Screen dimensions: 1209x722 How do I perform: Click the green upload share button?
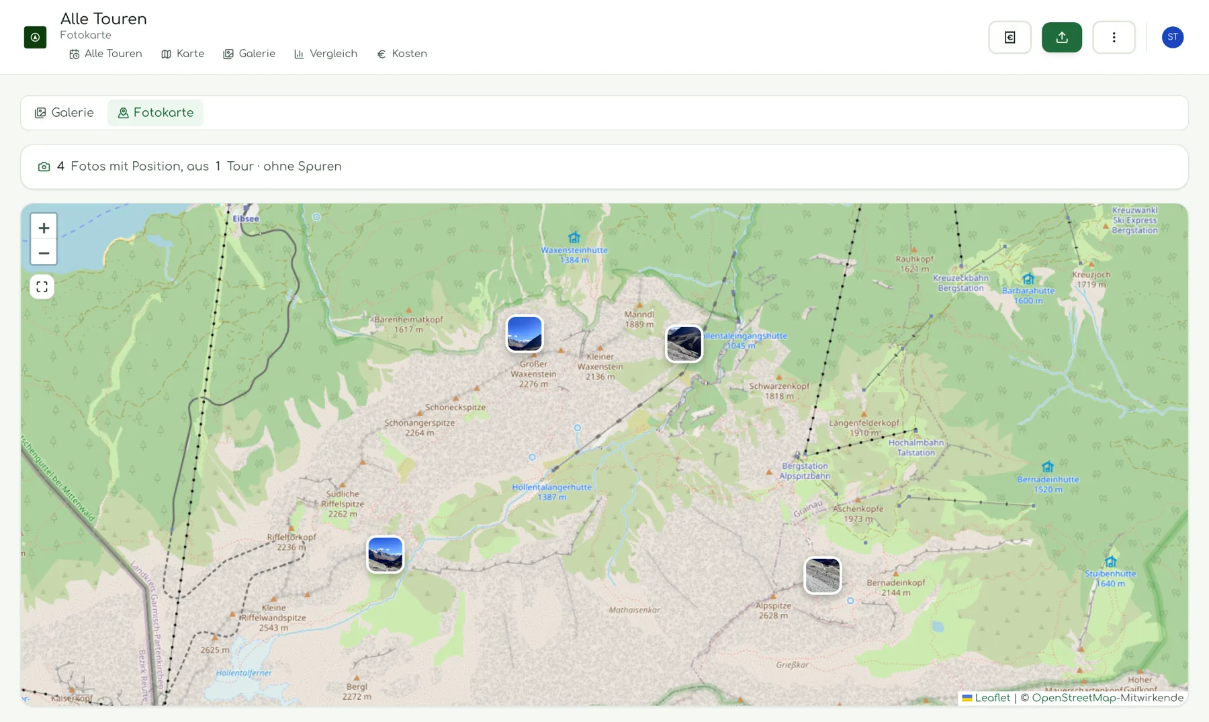point(1062,37)
